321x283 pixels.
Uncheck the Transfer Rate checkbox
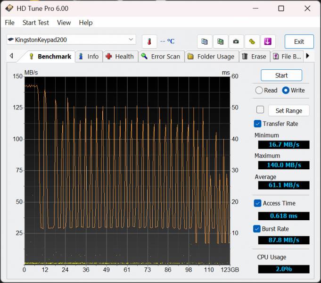pos(257,124)
